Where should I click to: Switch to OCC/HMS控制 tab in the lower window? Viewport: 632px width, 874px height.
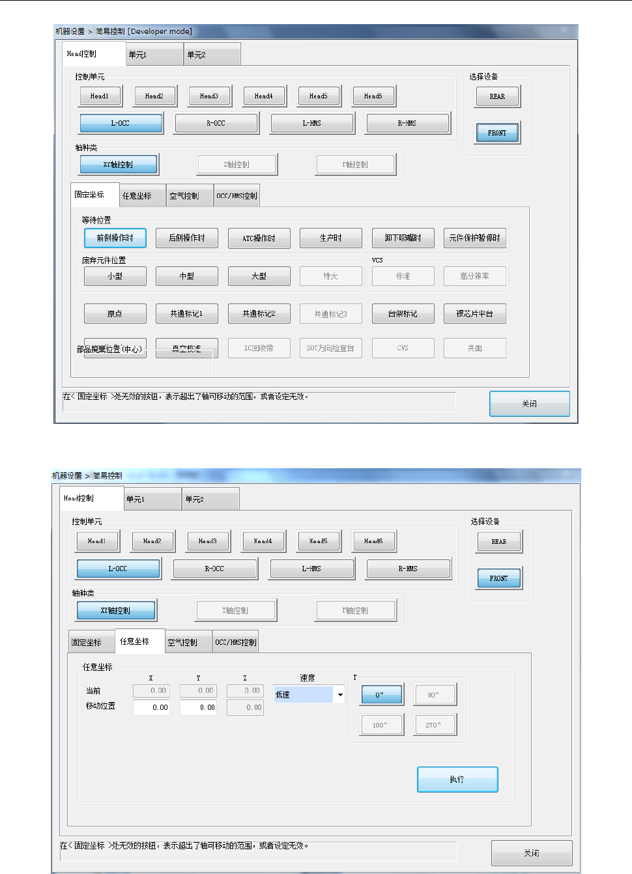[236, 642]
